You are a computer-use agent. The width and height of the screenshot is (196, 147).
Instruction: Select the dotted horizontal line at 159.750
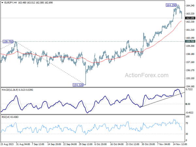[92, 41]
